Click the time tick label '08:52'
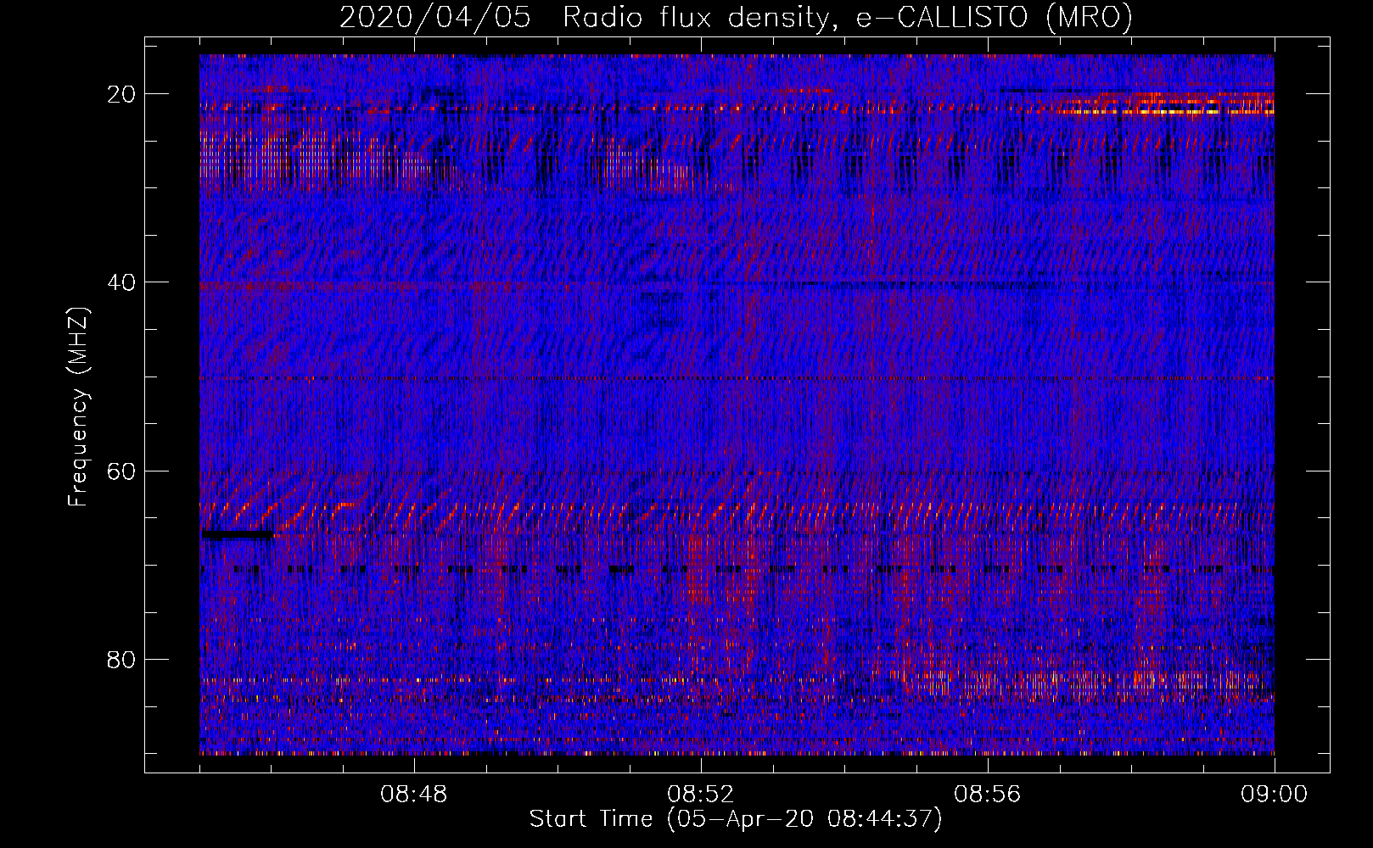This screenshot has height=848, width=1373. click(701, 795)
